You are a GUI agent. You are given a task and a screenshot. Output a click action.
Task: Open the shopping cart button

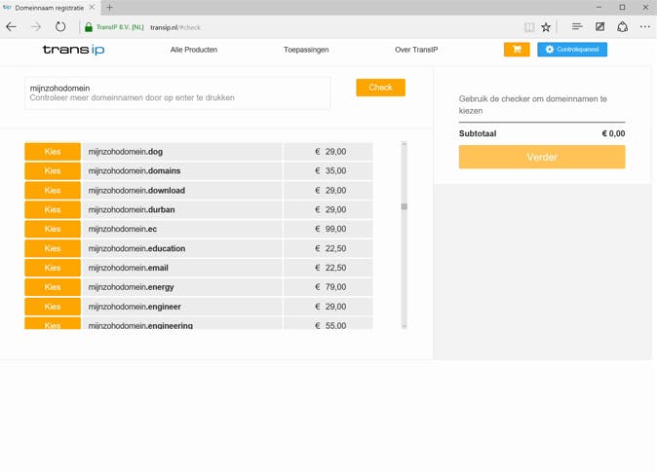point(517,50)
